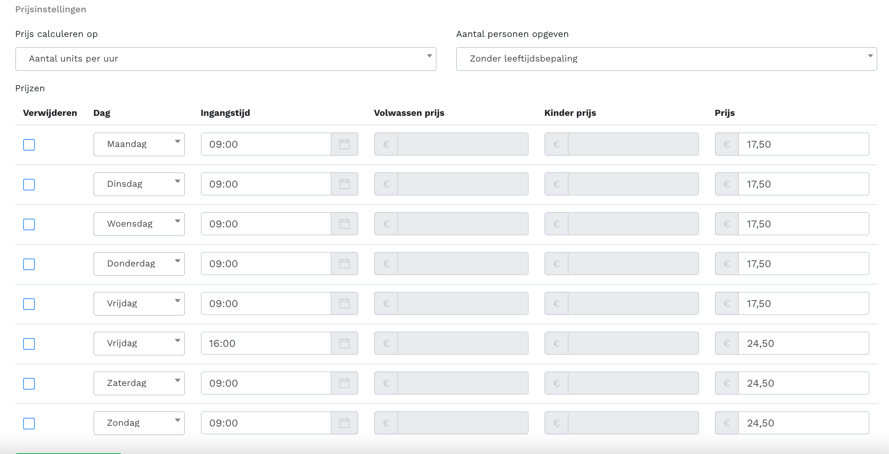This screenshot has height=454, width=889.
Task: Click the calendar icon in the Woensdag row
Action: [344, 224]
